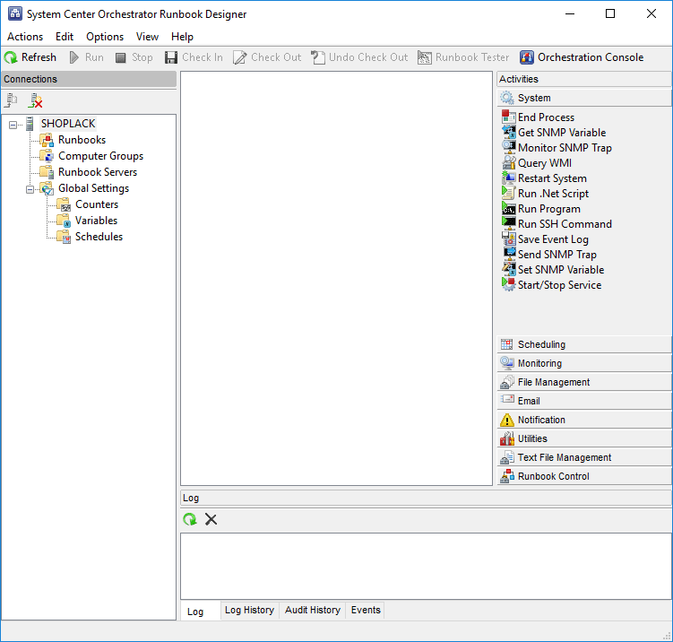
Task: Expand the Scheduling activities category
Action: tap(584, 344)
